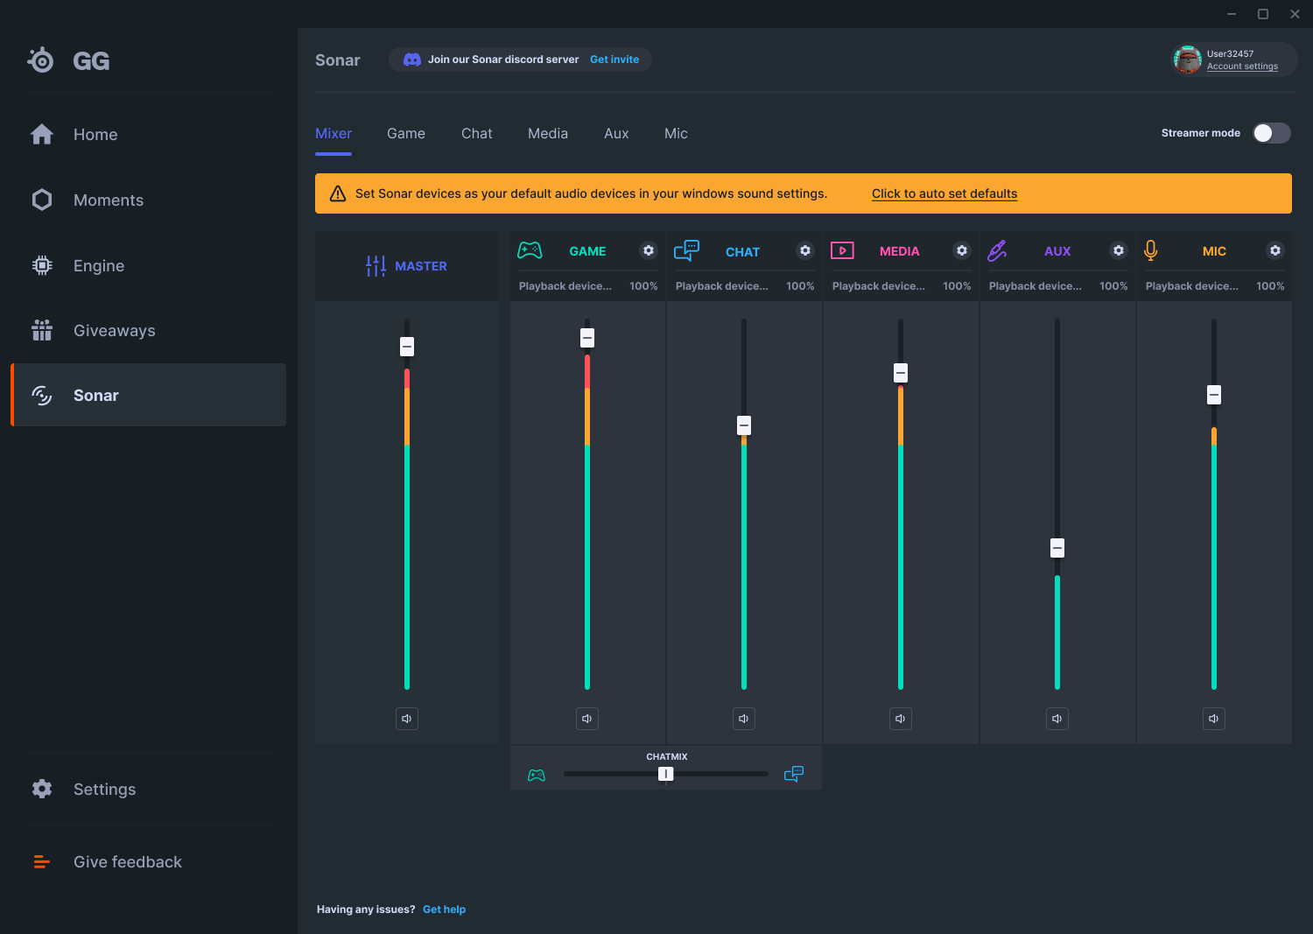
Task: Click the Chat channel speech bubble icon
Action: point(686,250)
